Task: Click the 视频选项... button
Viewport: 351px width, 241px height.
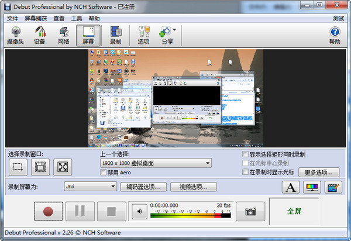Action: coord(194,187)
